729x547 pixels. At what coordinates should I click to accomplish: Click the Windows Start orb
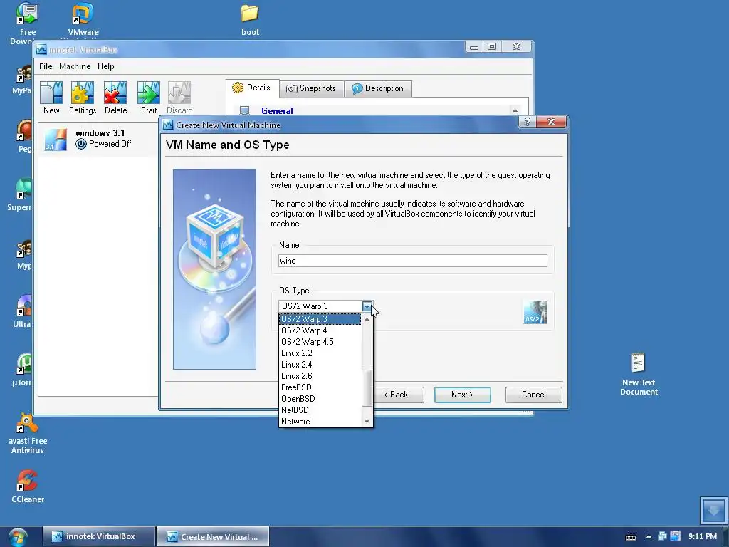point(18,537)
